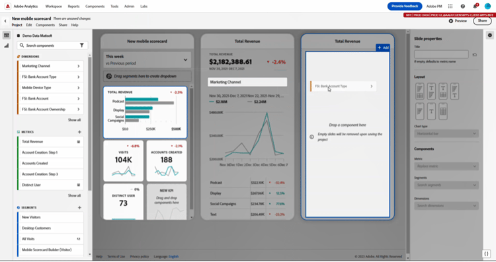496x262 pixels.
Task: Expand FSI: Bank Account Type chevron in Dimensions list
Action: [x=79, y=77]
